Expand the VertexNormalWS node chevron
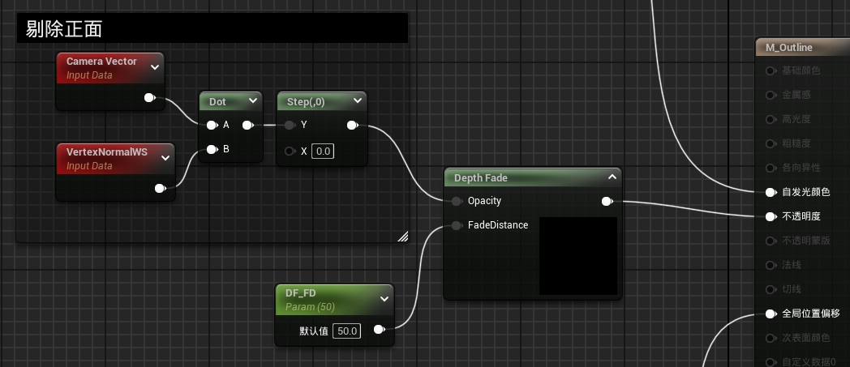850x367 pixels. coord(165,158)
